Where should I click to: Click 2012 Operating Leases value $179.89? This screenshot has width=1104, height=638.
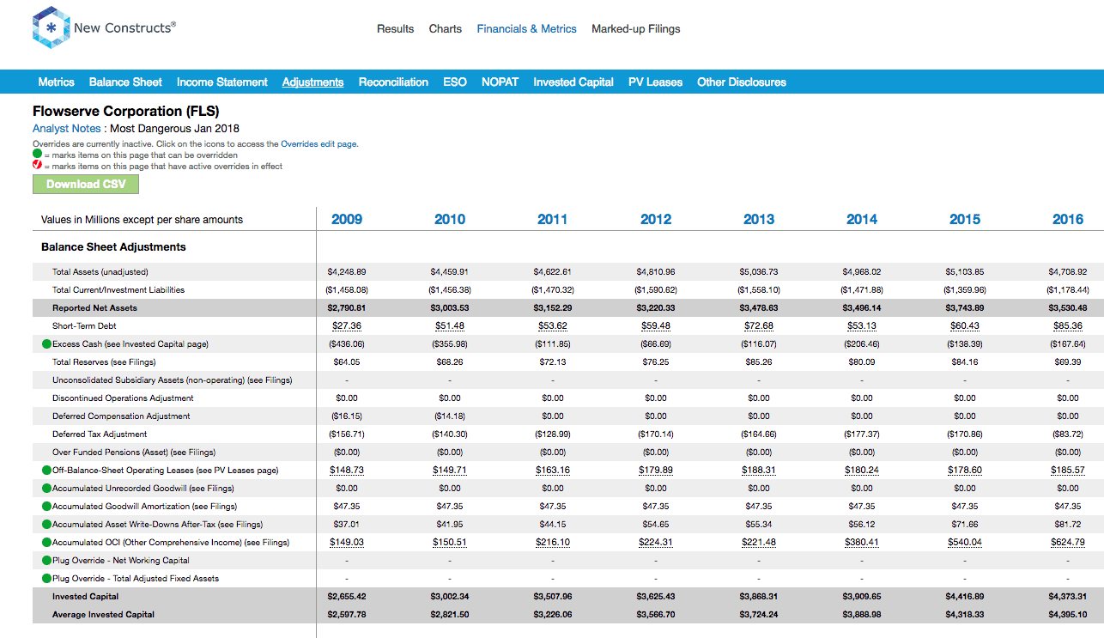point(656,471)
